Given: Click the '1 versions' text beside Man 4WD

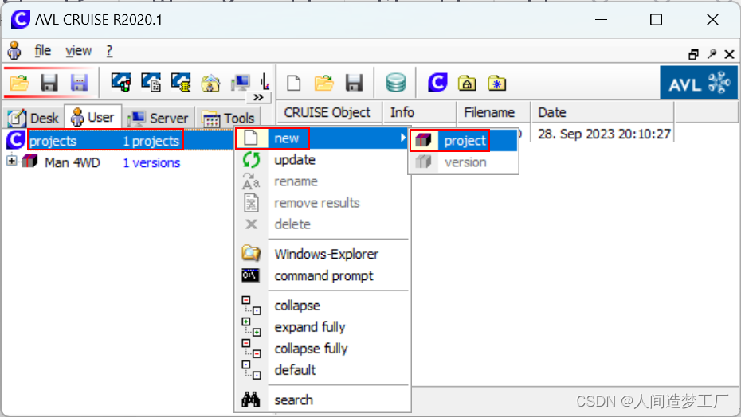Looking at the screenshot, I should [x=151, y=162].
